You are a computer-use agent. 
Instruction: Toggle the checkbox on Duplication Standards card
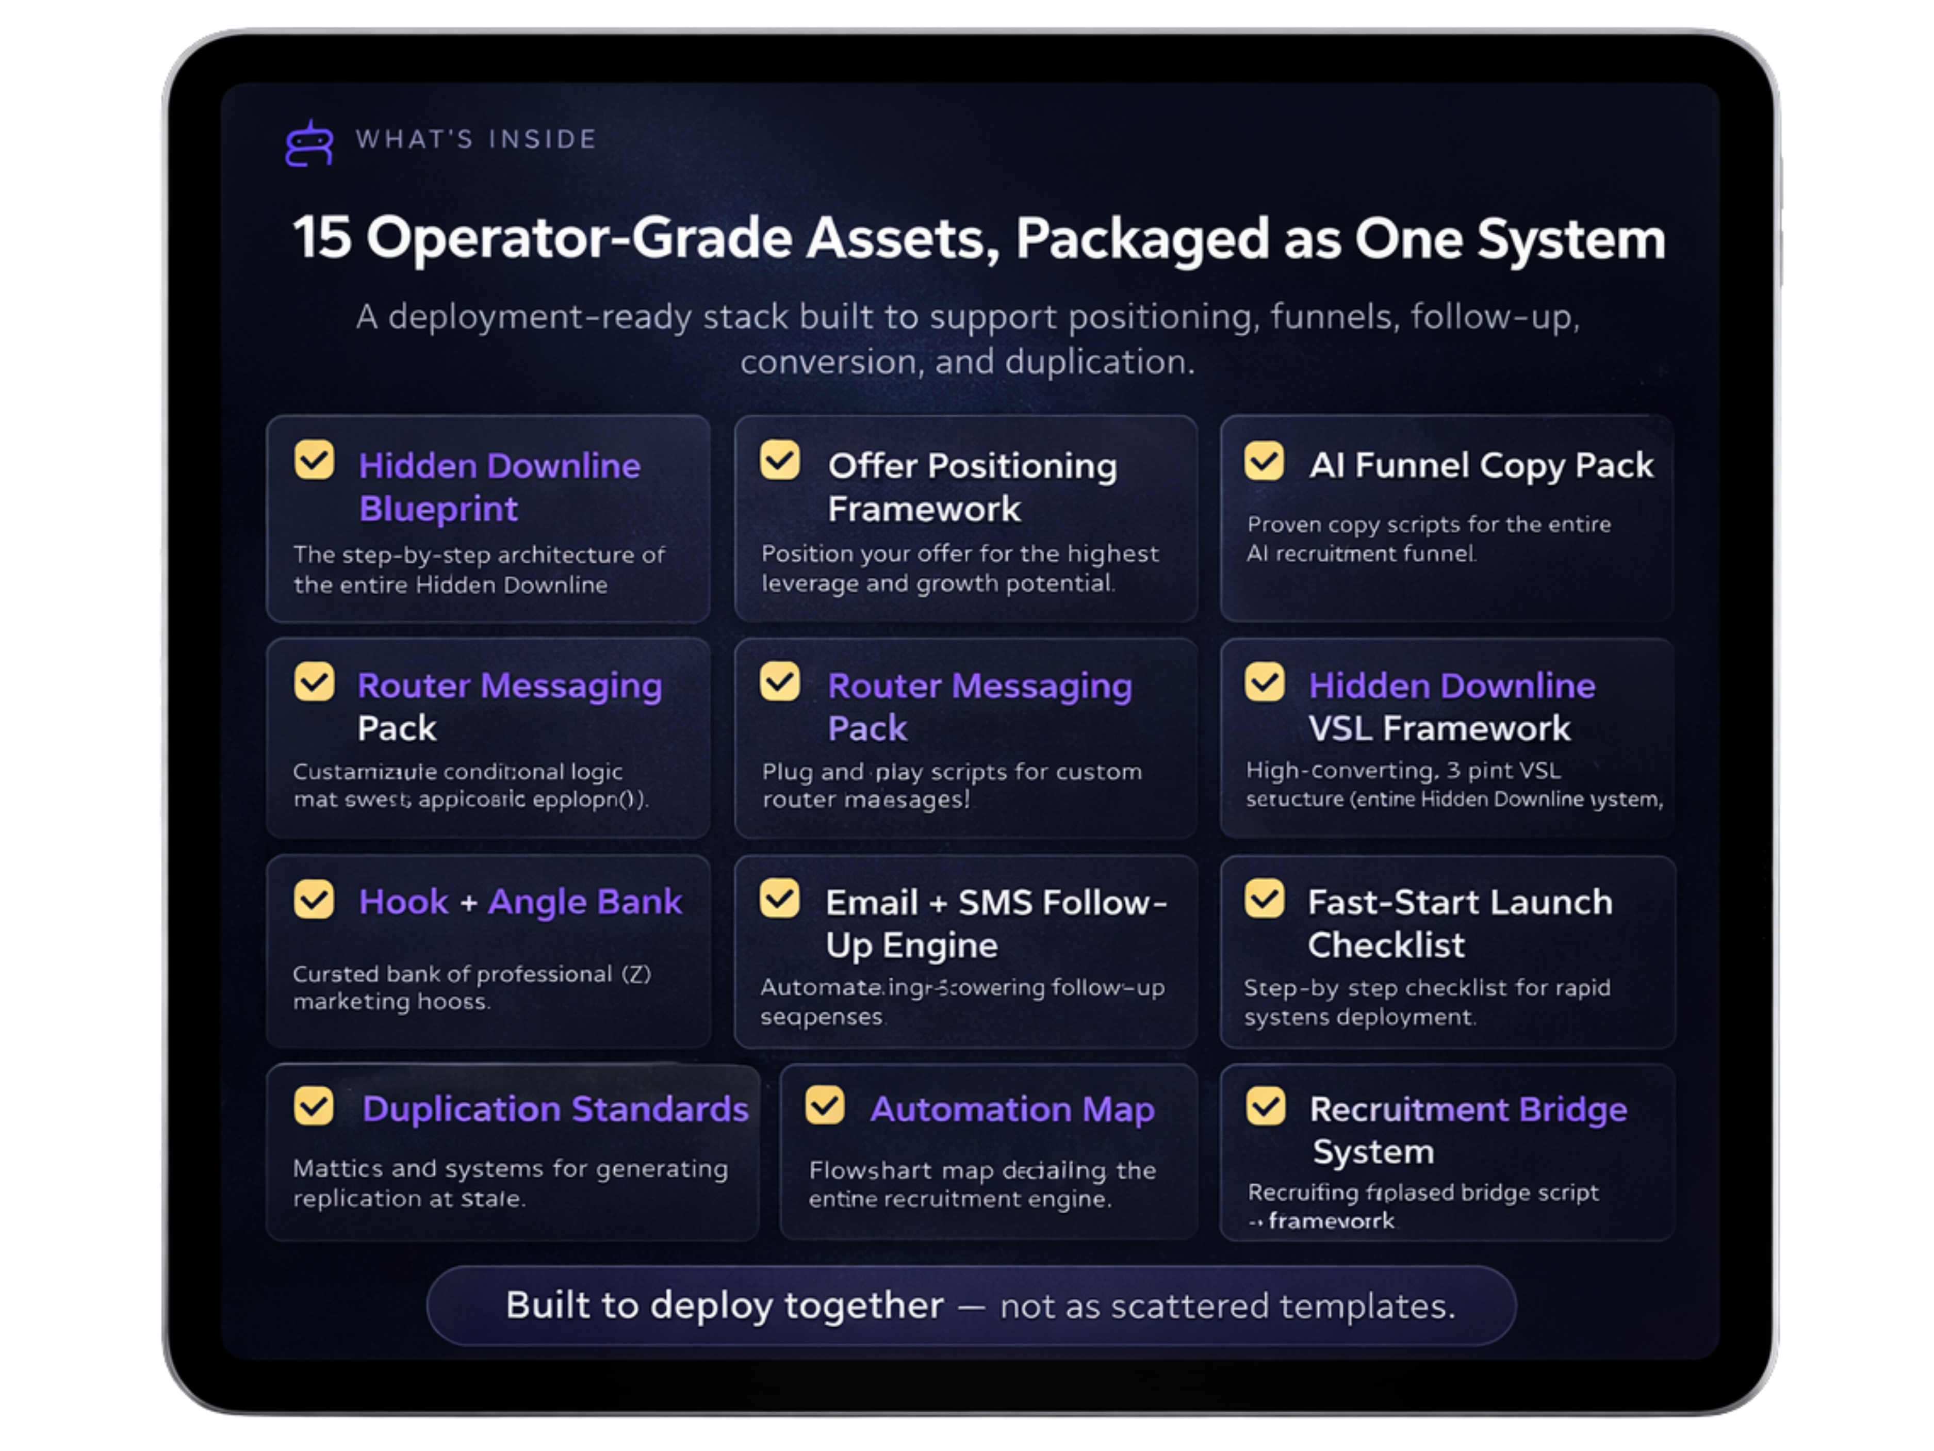316,1106
